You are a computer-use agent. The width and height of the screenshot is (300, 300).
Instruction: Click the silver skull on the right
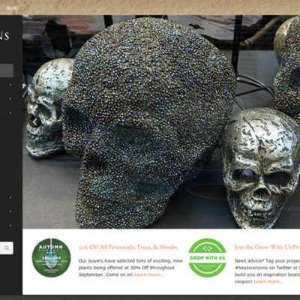[260, 167]
